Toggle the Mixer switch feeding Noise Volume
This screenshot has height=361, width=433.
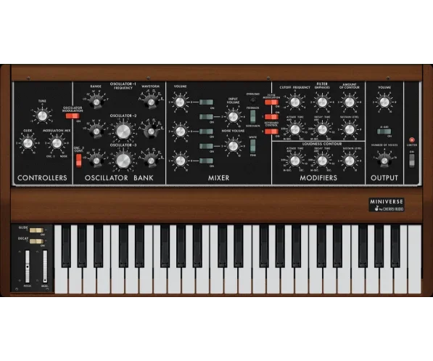[x=206, y=146]
